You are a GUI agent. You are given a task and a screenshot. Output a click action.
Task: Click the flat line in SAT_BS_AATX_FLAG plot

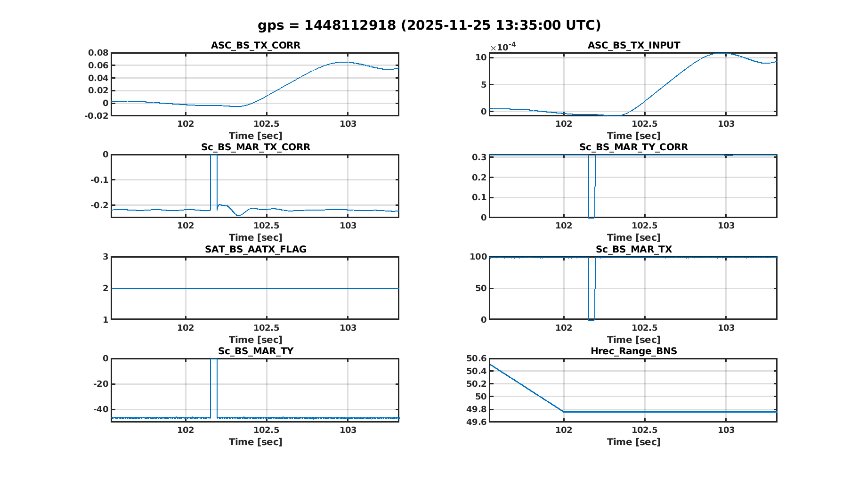255,288
